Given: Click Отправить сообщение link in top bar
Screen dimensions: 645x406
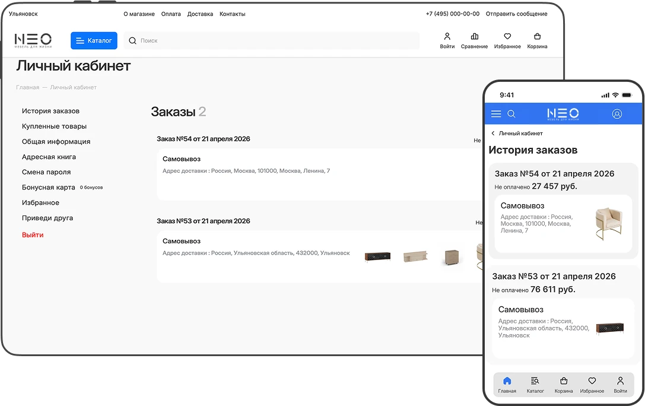Looking at the screenshot, I should click(517, 14).
